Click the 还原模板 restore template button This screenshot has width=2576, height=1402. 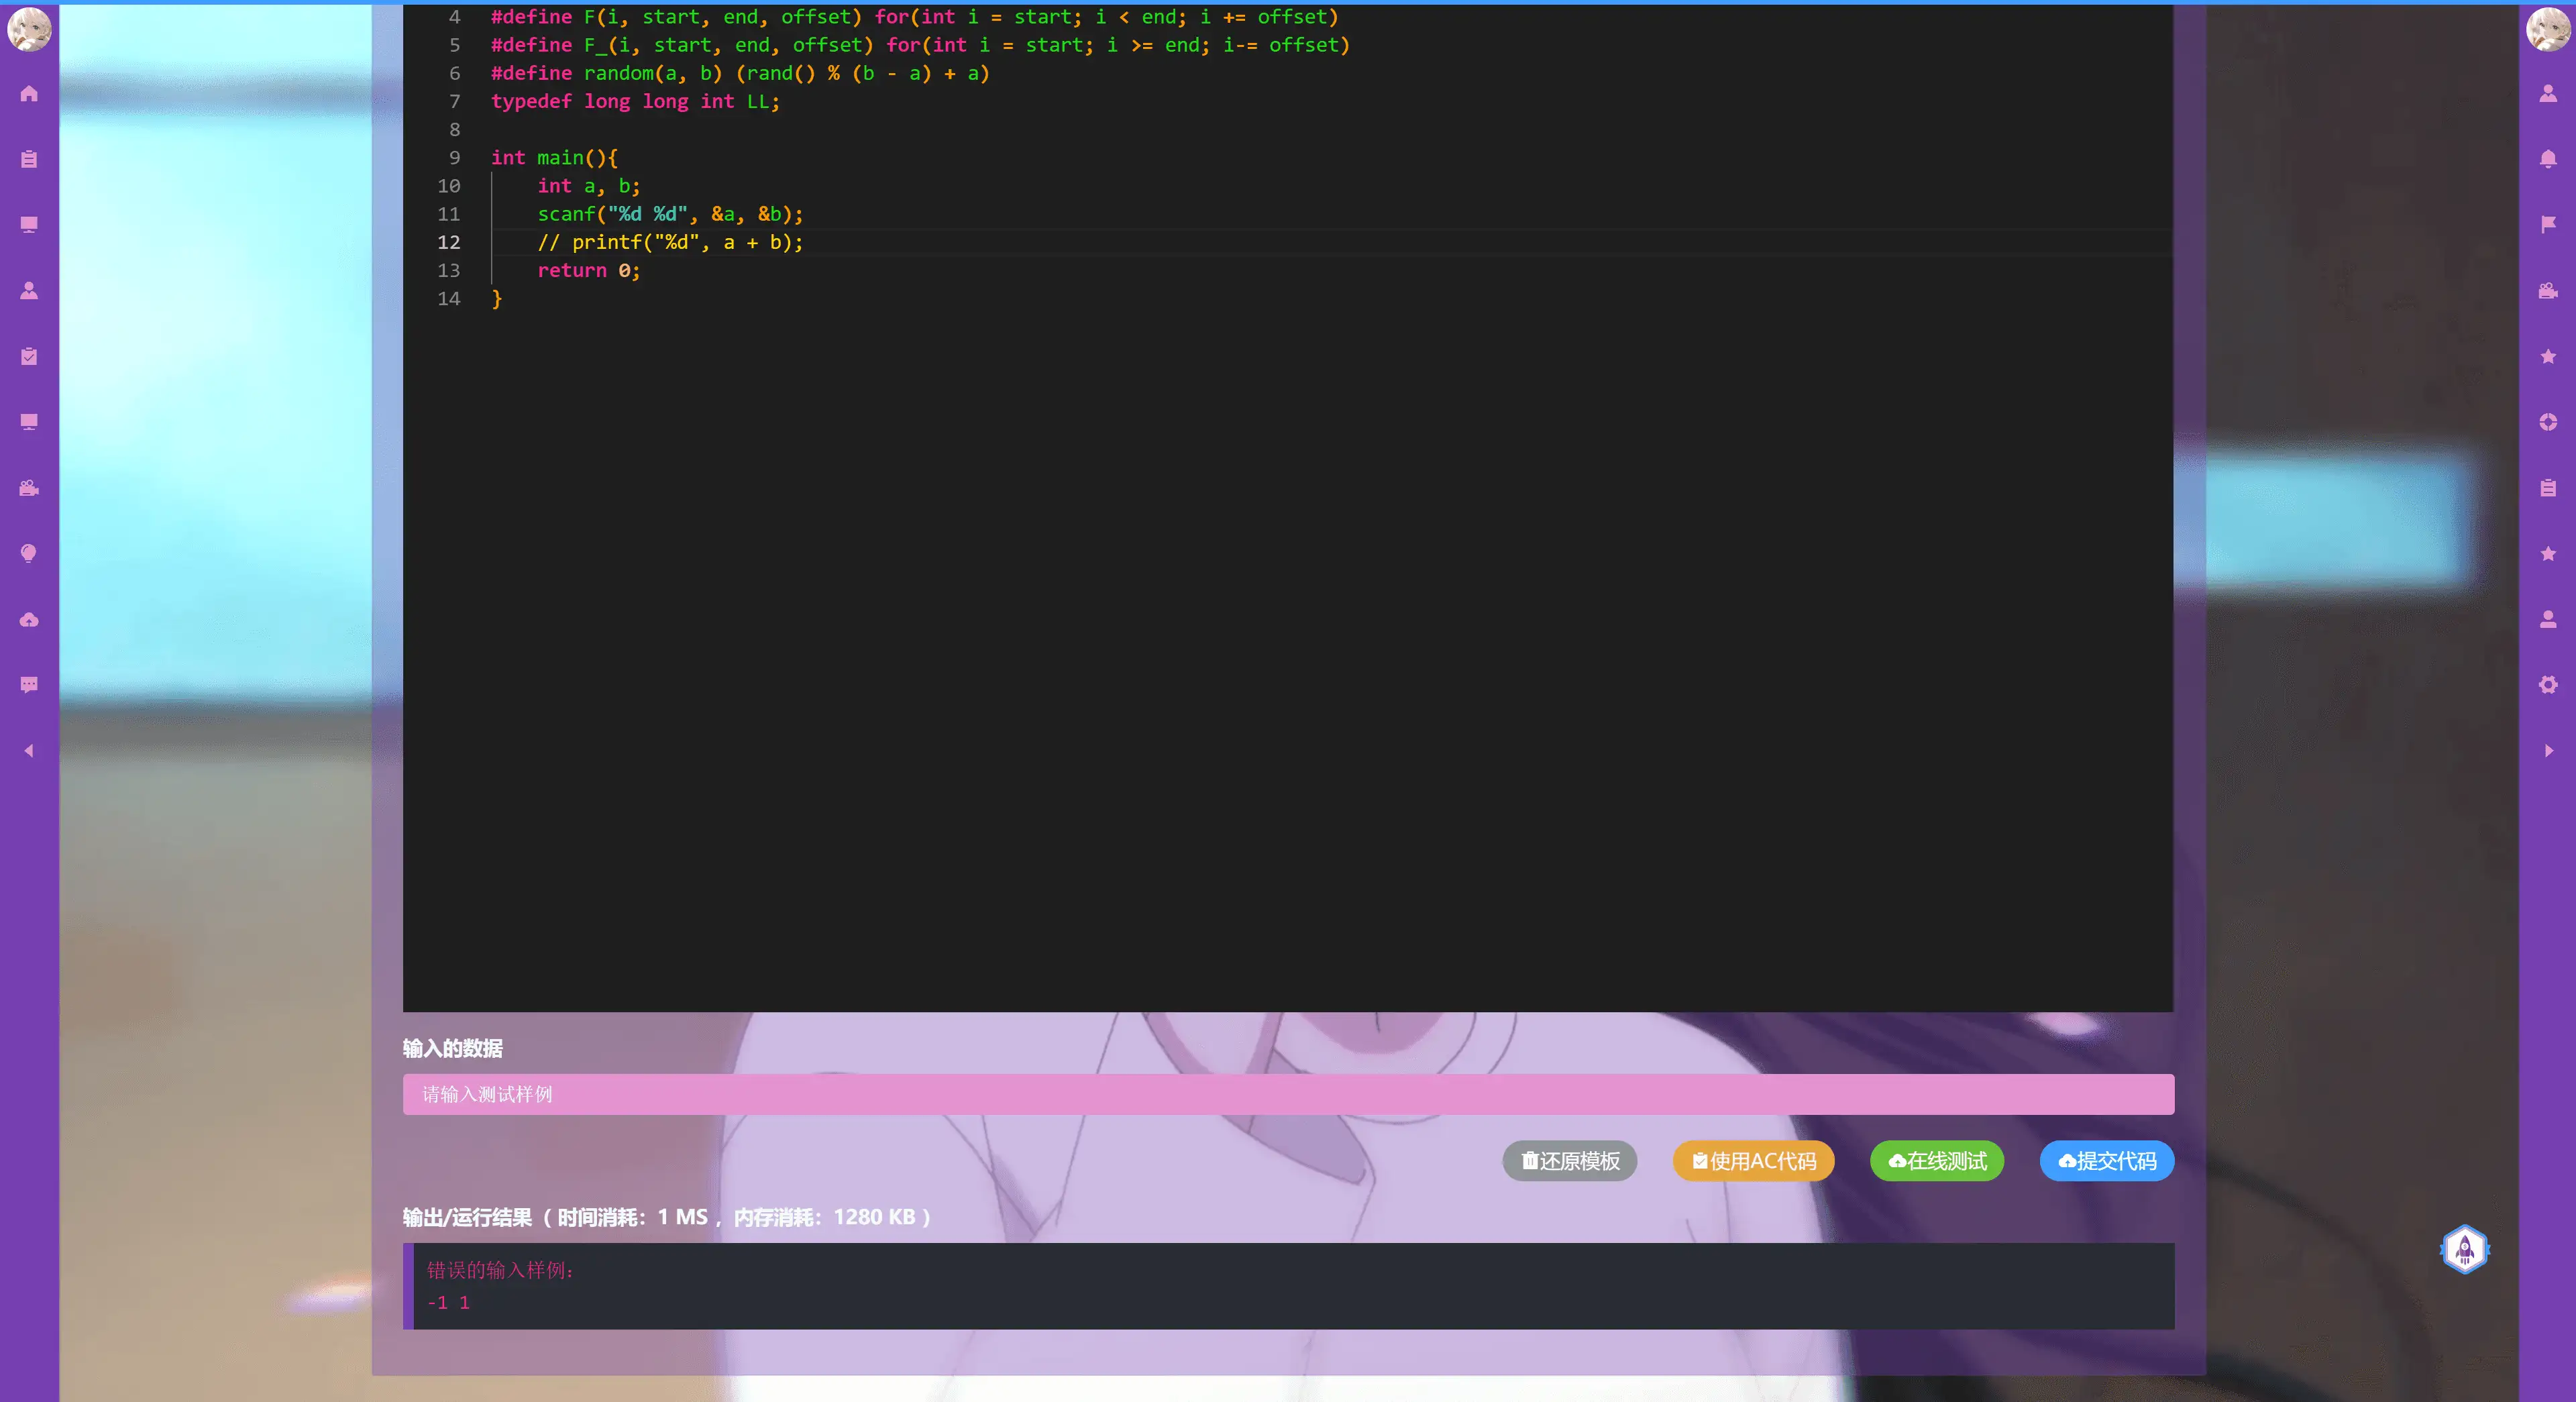[1569, 1161]
